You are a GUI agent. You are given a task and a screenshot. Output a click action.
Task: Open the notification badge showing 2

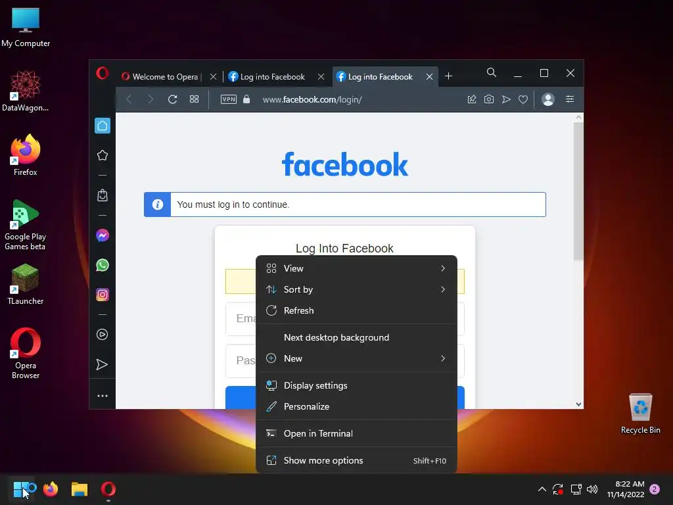tap(655, 489)
